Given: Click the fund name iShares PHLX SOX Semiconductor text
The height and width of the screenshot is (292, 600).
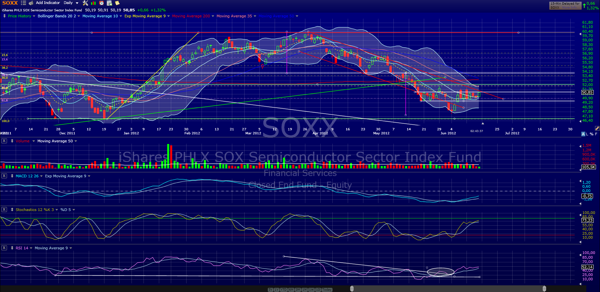Looking at the screenshot, I should [x=42, y=10].
